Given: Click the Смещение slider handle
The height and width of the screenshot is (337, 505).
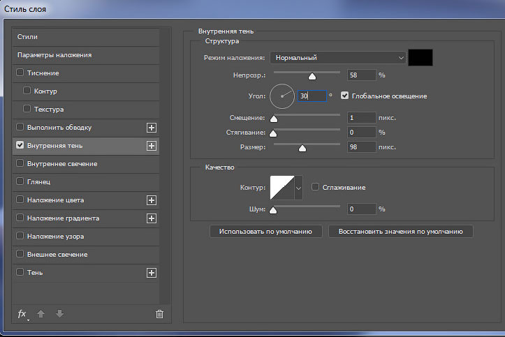Looking at the screenshot, I should click(x=274, y=119).
